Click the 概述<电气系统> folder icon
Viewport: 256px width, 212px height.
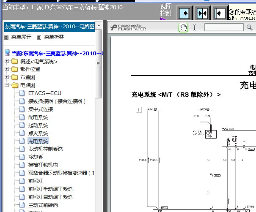point(15,61)
